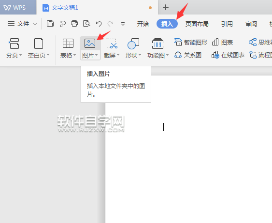Screen dimensions: 272x223
Task: Click the 图片 insert picture icon
Action: 90,43
